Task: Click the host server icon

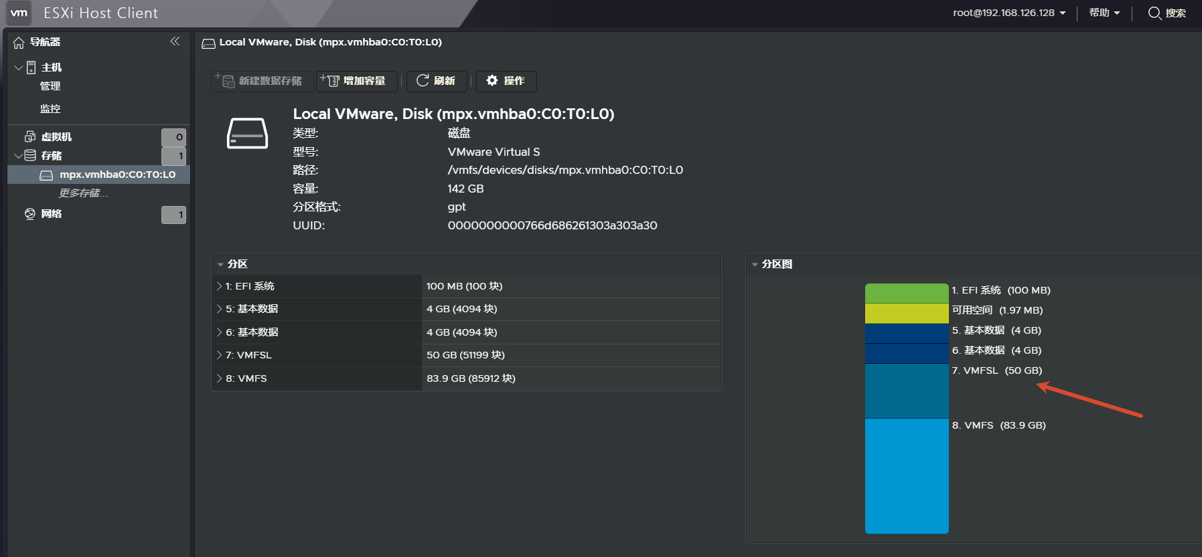Action: 31,67
